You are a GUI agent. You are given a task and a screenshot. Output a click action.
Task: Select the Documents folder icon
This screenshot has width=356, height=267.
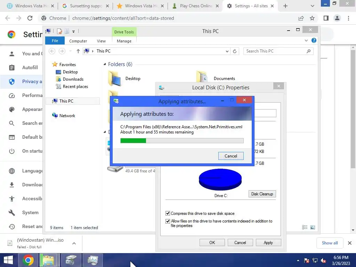pyautogui.click(x=202, y=76)
